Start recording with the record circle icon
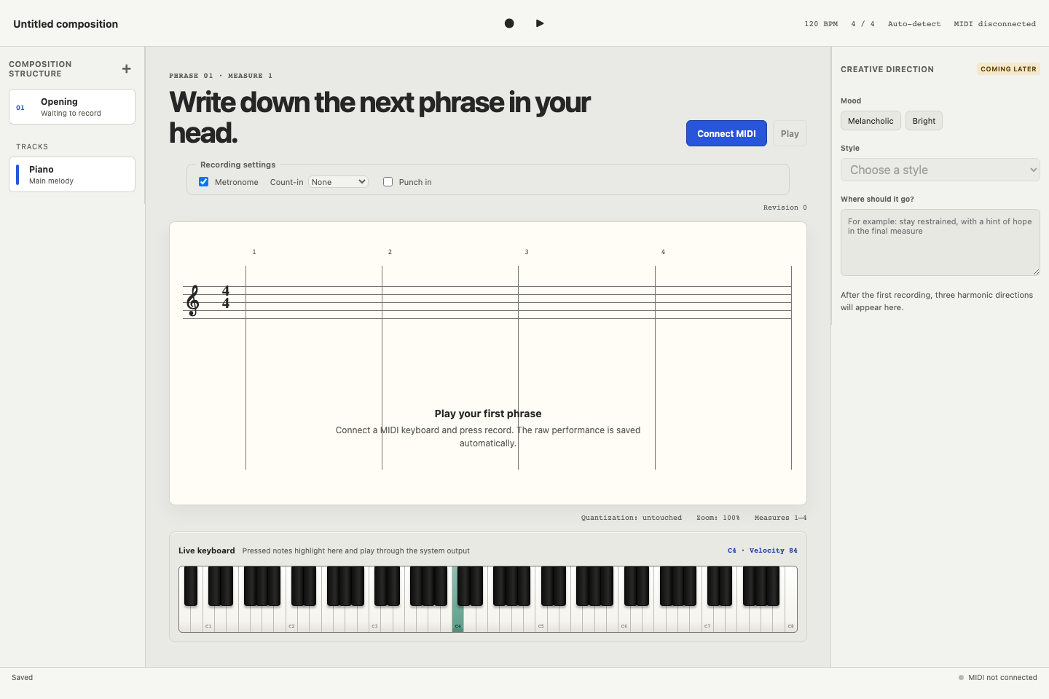The height and width of the screenshot is (699, 1049). (x=509, y=23)
